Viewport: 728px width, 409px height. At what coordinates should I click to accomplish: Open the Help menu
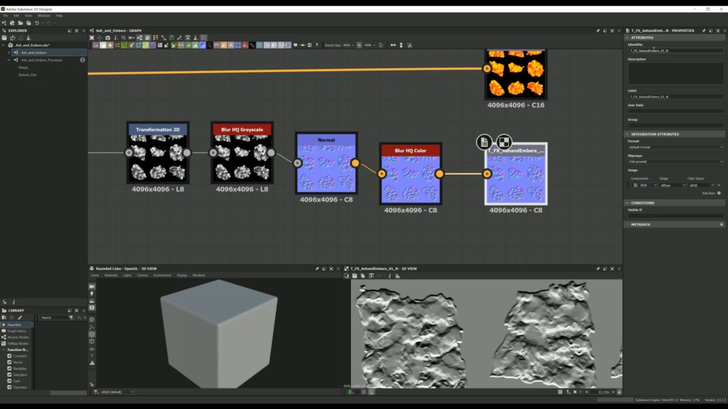click(x=60, y=15)
